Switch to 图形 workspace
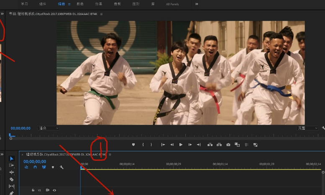The width and height of the screenshot is (325, 195). tap(136, 4)
